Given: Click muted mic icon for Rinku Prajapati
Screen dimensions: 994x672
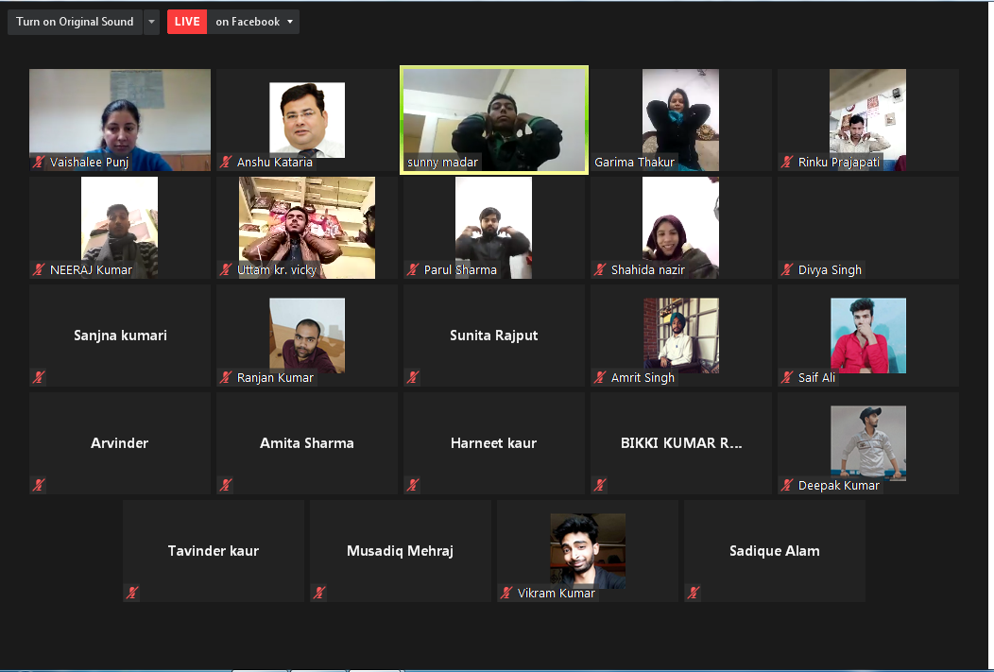Looking at the screenshot, I should click(x=787, y=162).
